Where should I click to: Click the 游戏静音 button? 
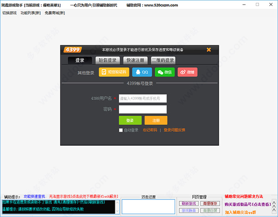(x=189, y=211)
